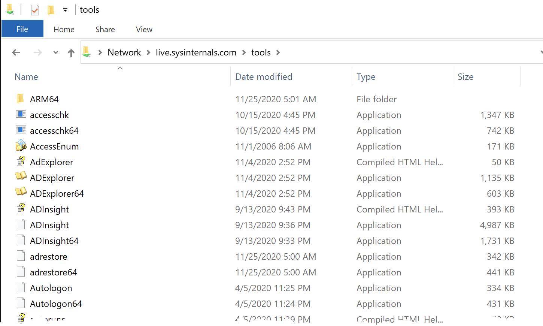Click the ADExplorer open book icon
Viewport: 543px width, 326px height.
pyautogui.click(x=21, y=176)
